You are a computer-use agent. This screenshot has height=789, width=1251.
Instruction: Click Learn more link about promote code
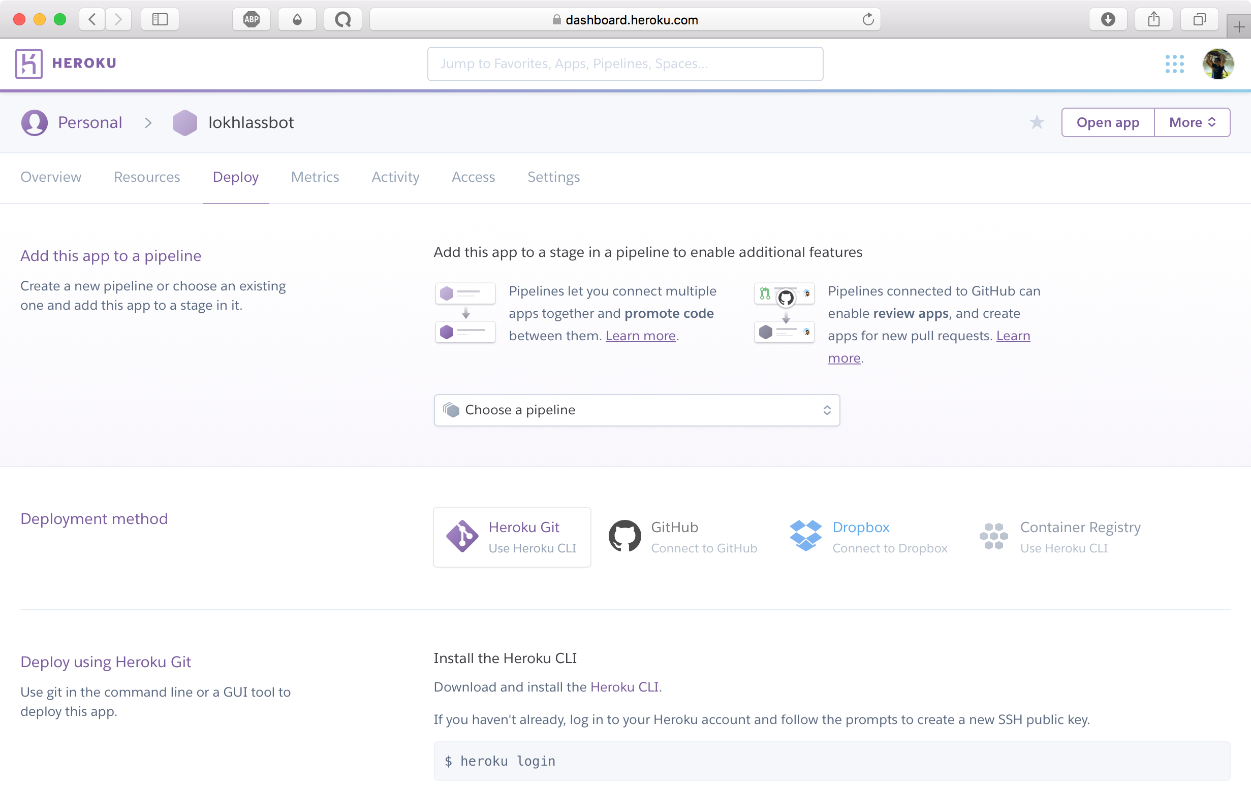click(641, 336)
